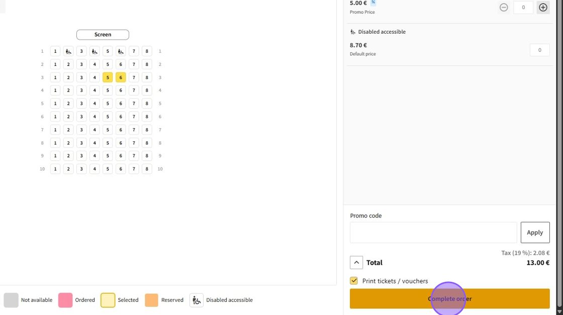Deselect highlighted seat 6 in row 3
The image size is (563, 315).
point(121,77)
